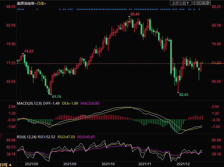Click the 85.41 high price marker
The height and width of the screenshot is (167, 224).
(135, 14)
